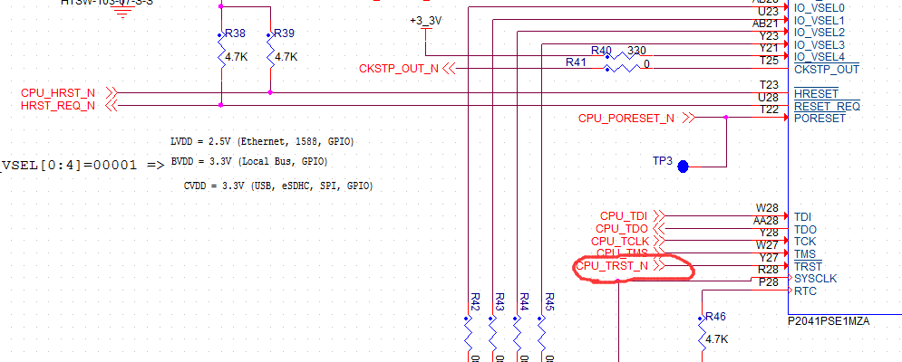
Task: Select the CPU_TRST_N net label
Action: coord(612,266)
